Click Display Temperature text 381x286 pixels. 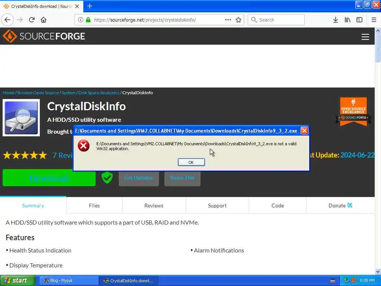[x=36, y=265]
